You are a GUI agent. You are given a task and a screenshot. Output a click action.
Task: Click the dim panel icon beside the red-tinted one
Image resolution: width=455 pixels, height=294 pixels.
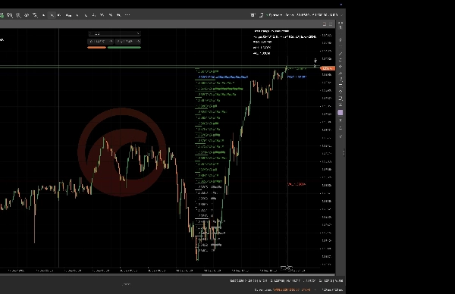coord(331,24)
